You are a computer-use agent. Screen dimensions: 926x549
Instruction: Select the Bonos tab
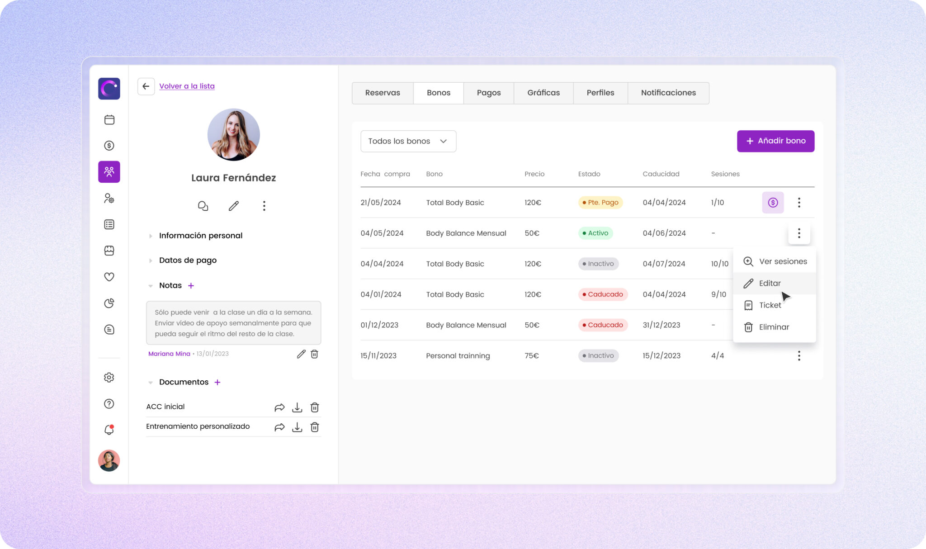click(x=439, y=93)
